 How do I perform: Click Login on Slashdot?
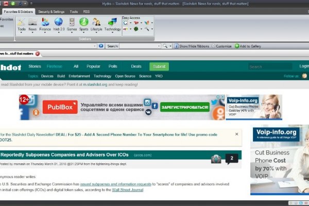(304, 66)
